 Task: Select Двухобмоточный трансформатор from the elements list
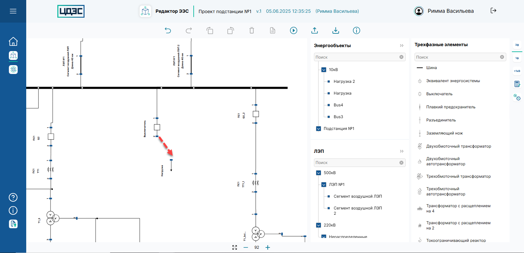tap(458, 146)
